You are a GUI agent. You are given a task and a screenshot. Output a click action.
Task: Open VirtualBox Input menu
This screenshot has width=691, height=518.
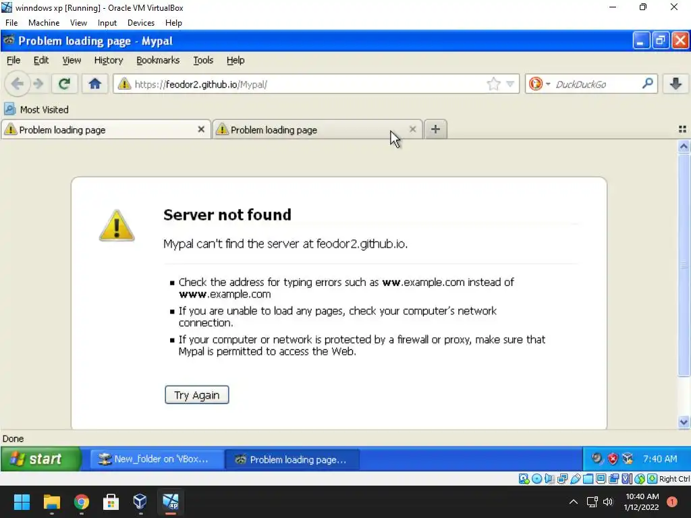click(x=107, y=23)
